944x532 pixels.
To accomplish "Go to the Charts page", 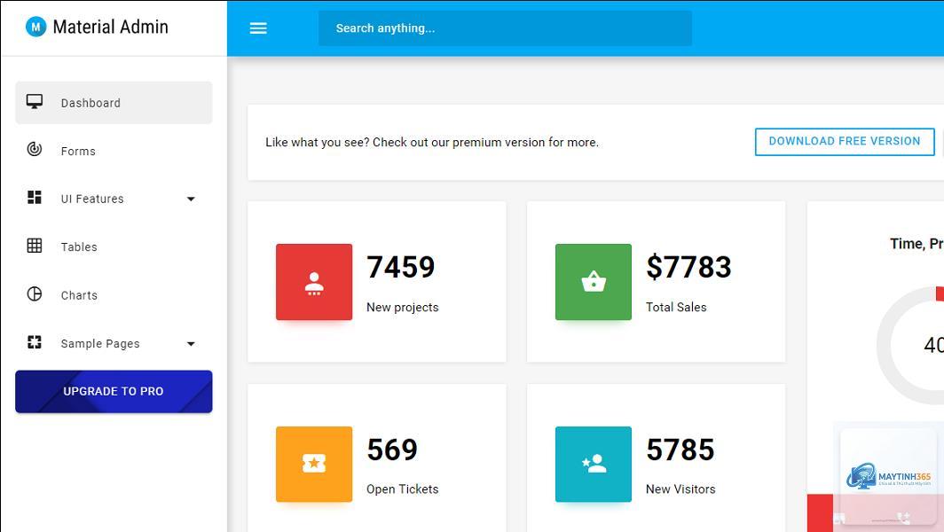I will coord(114,295).
